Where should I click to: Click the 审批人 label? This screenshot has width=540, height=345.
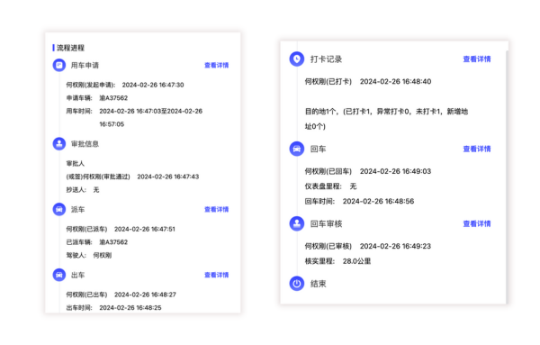click(75, 163)
